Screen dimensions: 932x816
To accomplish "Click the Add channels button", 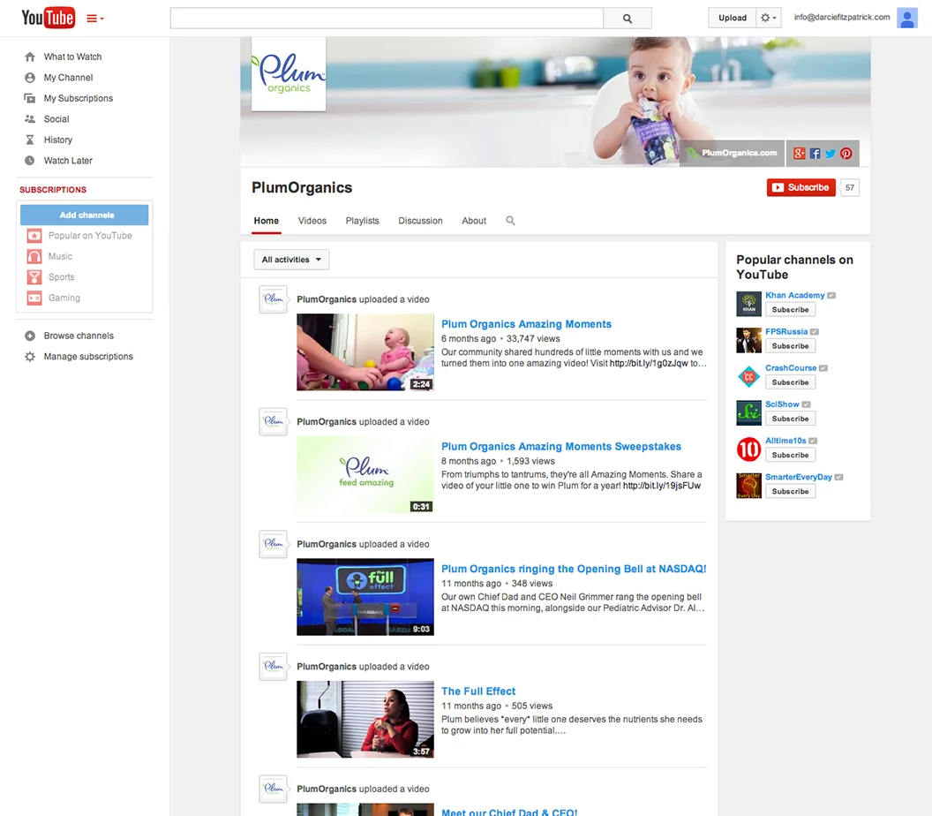I will [x=85, y=215].
